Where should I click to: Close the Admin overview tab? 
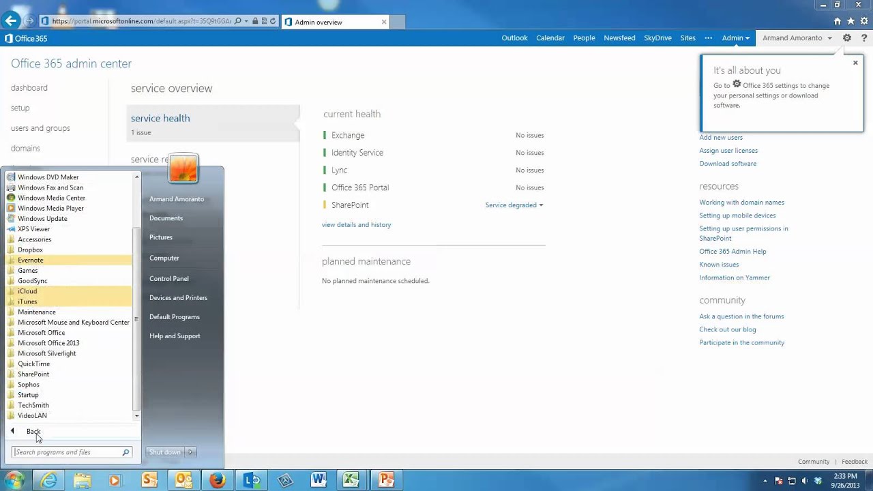click(x=384, y=22)
